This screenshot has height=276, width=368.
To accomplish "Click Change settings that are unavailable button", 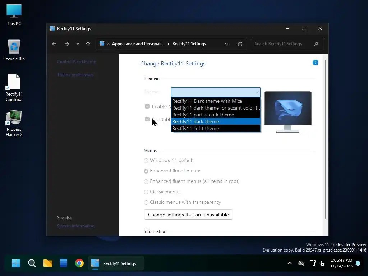I will tap(188, 215).
